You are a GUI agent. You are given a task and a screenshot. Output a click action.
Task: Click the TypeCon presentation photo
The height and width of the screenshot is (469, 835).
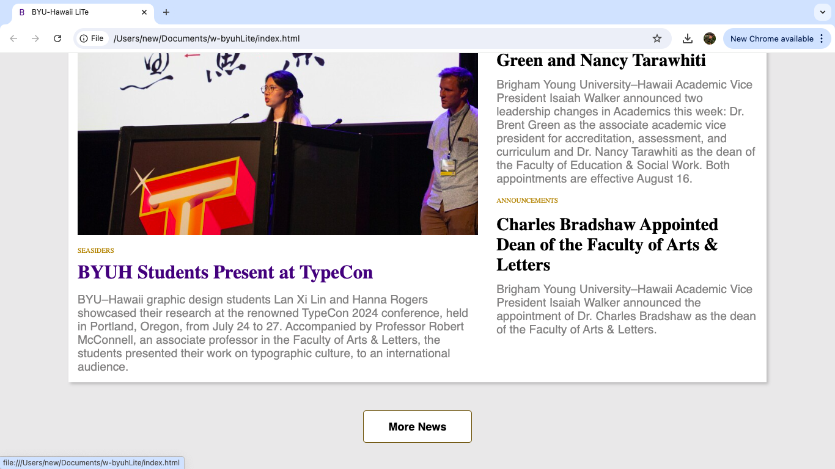[x=278, y=144]
